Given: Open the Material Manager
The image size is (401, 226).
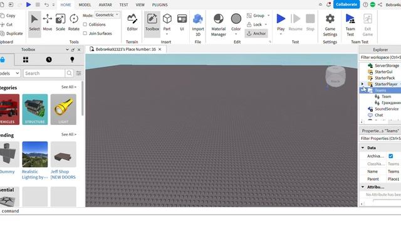Looking at the screenshot, I should click(x=219, y=25).
